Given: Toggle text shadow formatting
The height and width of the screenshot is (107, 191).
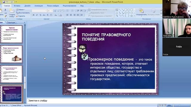Looking at the screenshot, I should (x=48, y=15).
